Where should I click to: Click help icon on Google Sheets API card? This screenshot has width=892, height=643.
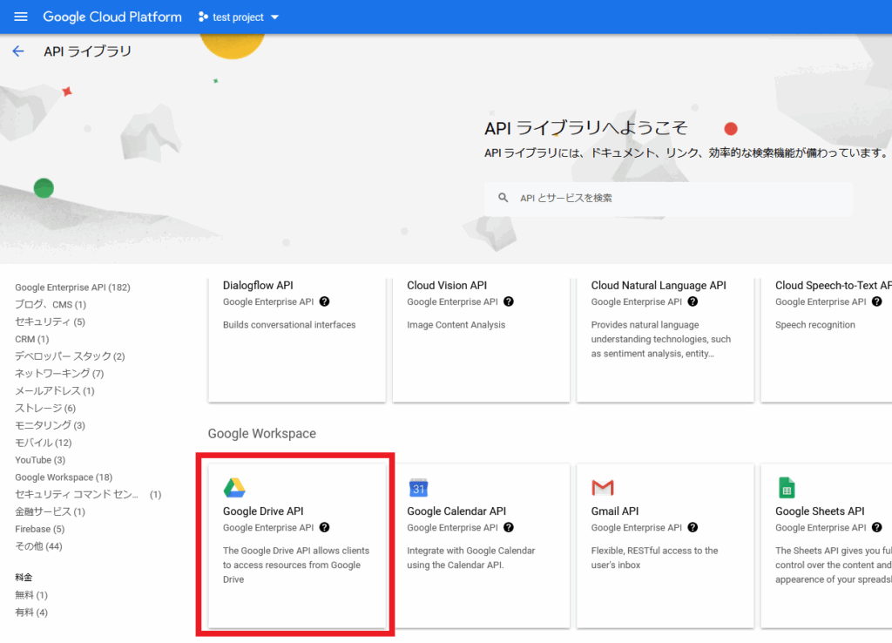(x=876, y=527)
